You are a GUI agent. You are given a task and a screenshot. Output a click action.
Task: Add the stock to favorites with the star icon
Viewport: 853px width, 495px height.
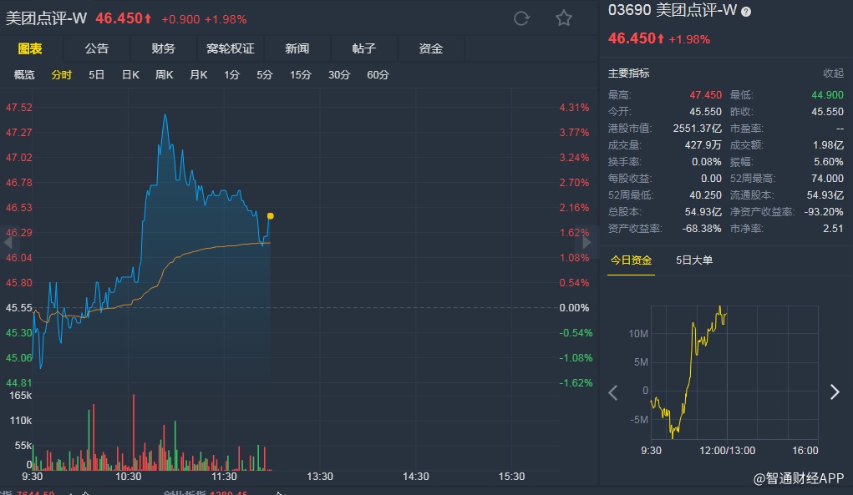click(564, 18)
